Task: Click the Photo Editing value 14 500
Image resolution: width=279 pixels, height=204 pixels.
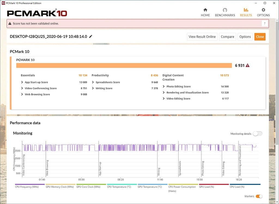Action: (x=225, y=86)
